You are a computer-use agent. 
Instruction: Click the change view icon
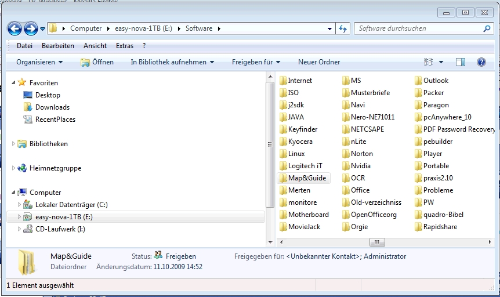click(x=428, y=62)
